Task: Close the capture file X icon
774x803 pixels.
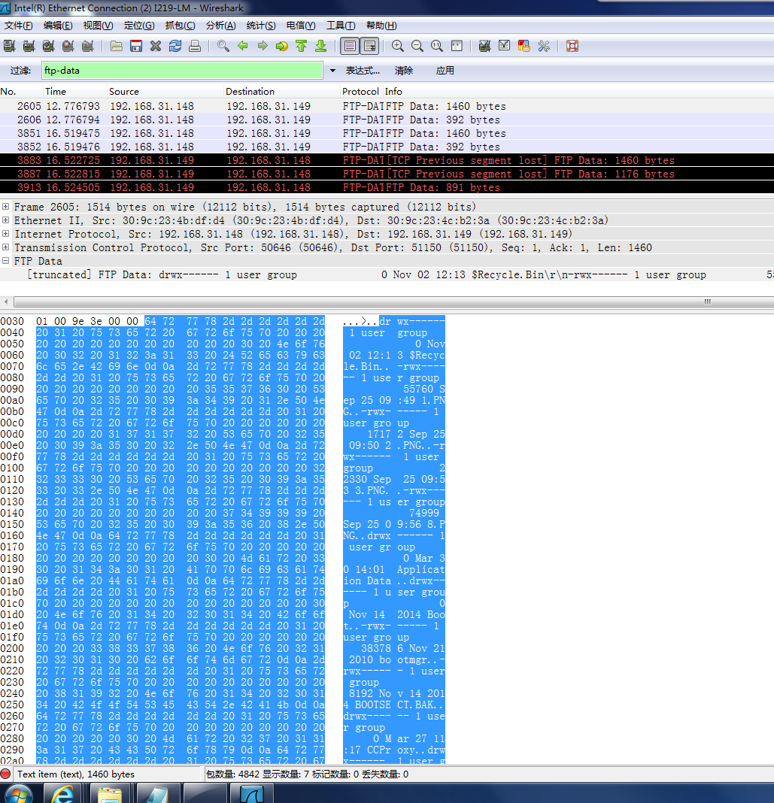Action: 156,46
